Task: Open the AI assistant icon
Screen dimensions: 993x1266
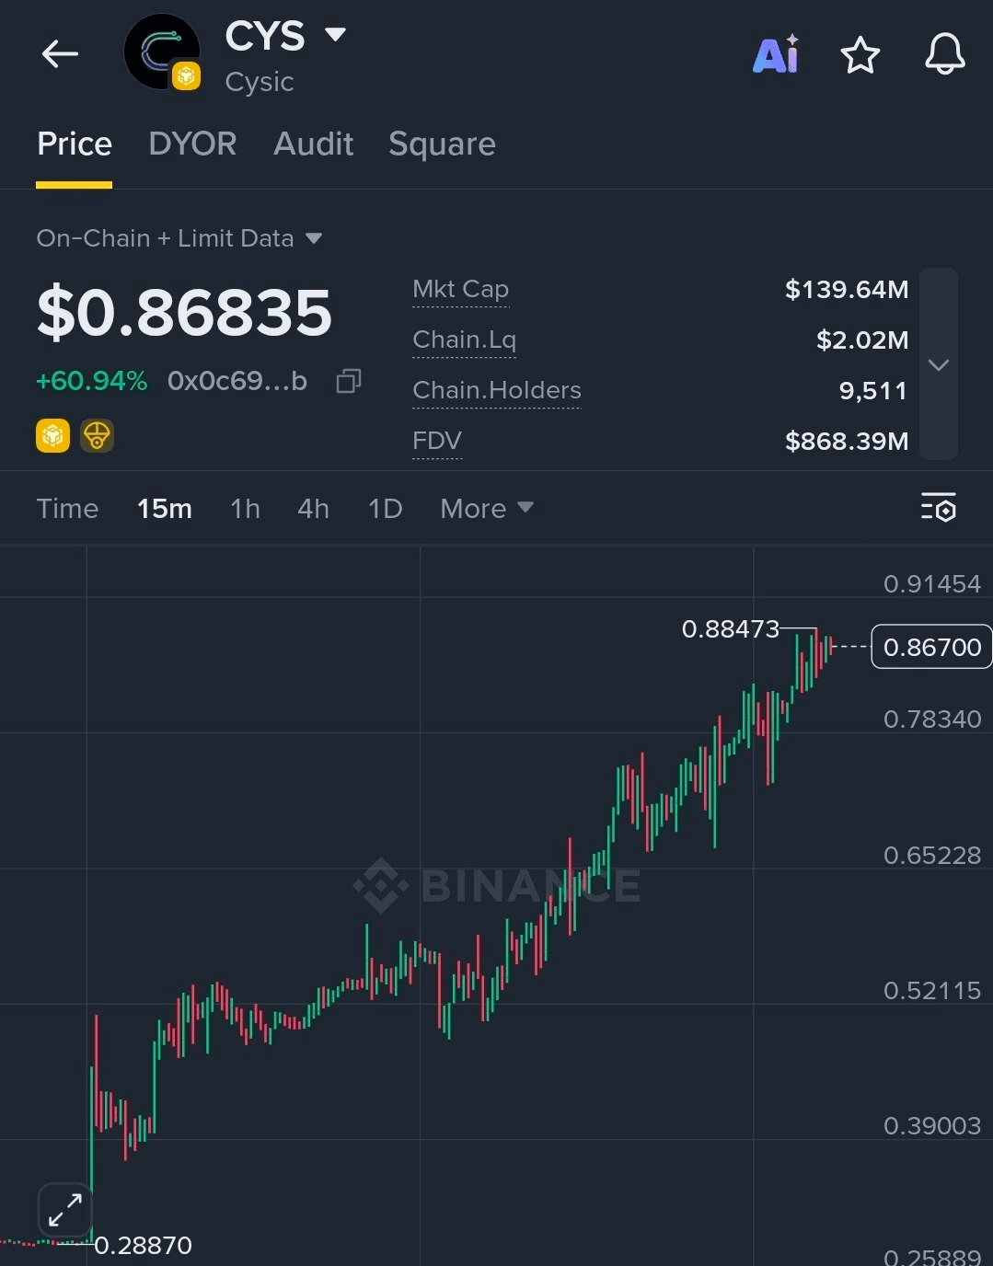Action: (x=776, y=54)
